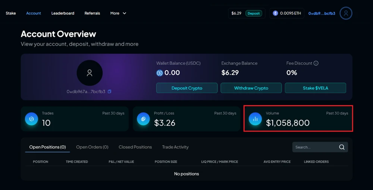The image size is (373, 190).
Task: Expand the More menu
Action: tap(118, 13)
